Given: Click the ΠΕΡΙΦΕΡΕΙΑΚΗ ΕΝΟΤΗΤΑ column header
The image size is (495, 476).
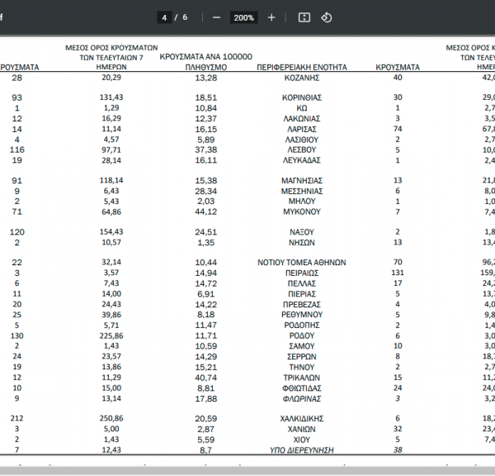Looking at the screenshot, I should (302, 68).
